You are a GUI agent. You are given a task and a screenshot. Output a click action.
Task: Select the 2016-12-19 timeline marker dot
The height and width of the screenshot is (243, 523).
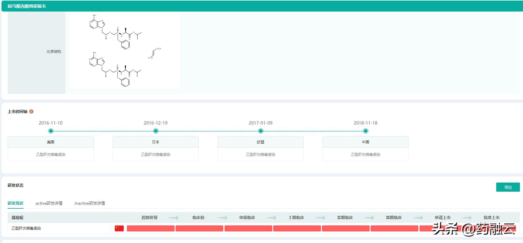(156, 131)
